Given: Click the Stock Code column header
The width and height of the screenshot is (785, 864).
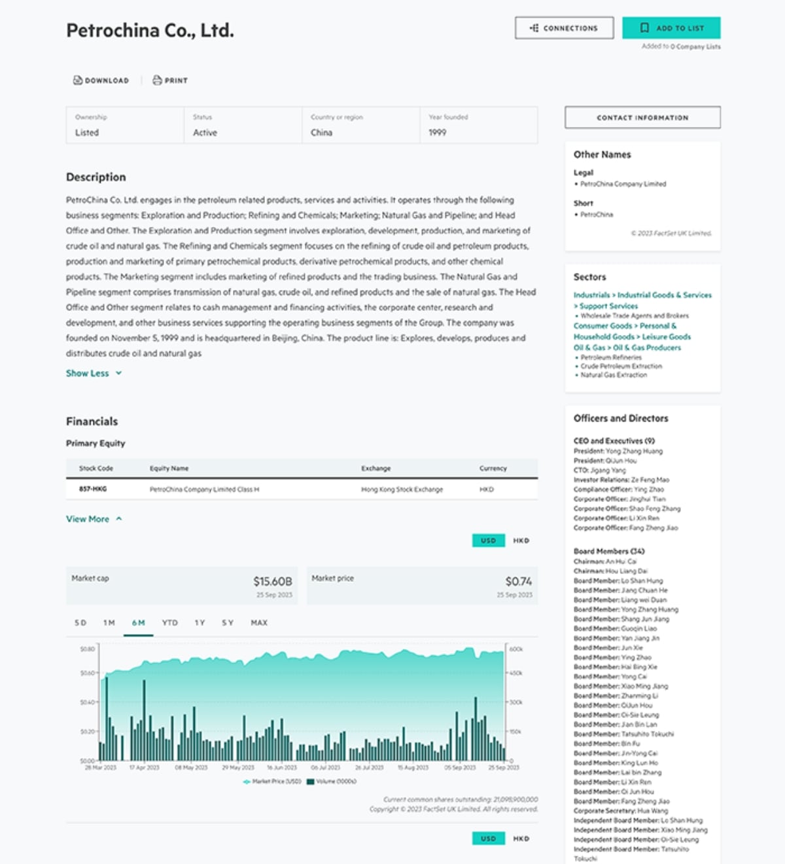Looking at the screenshot, I should click(x=96, y=469).
